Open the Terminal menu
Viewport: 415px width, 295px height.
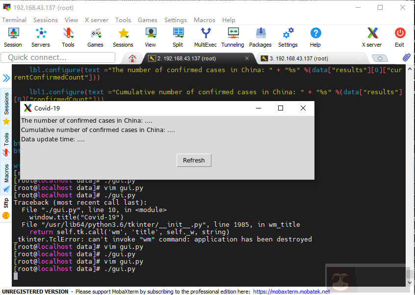[x=14, y=20]
